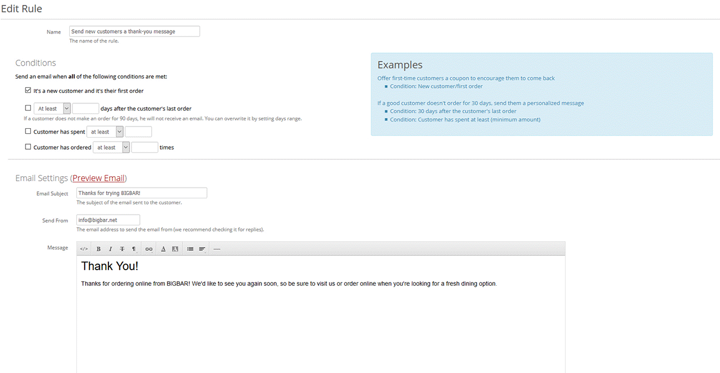
Task: Click the 'Edit Rule' page title
Action: click(x=22, y=9)
